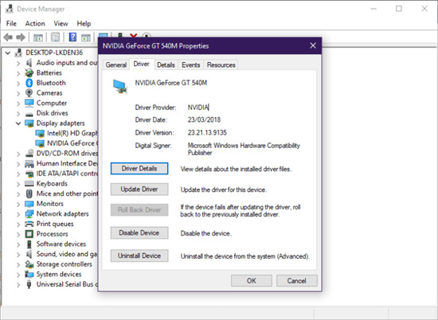Expand the Universal Serial Bus controllers node
Screen dimensions: 438x320
(18, 284)
